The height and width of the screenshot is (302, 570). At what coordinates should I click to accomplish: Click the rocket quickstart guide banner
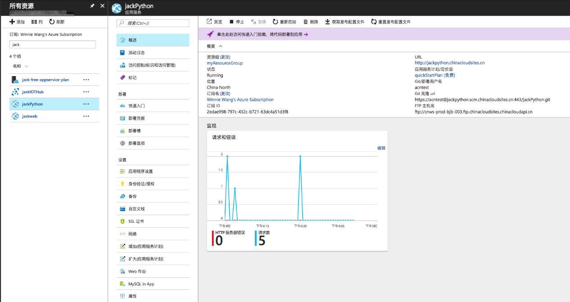click(x=384, y=34)
